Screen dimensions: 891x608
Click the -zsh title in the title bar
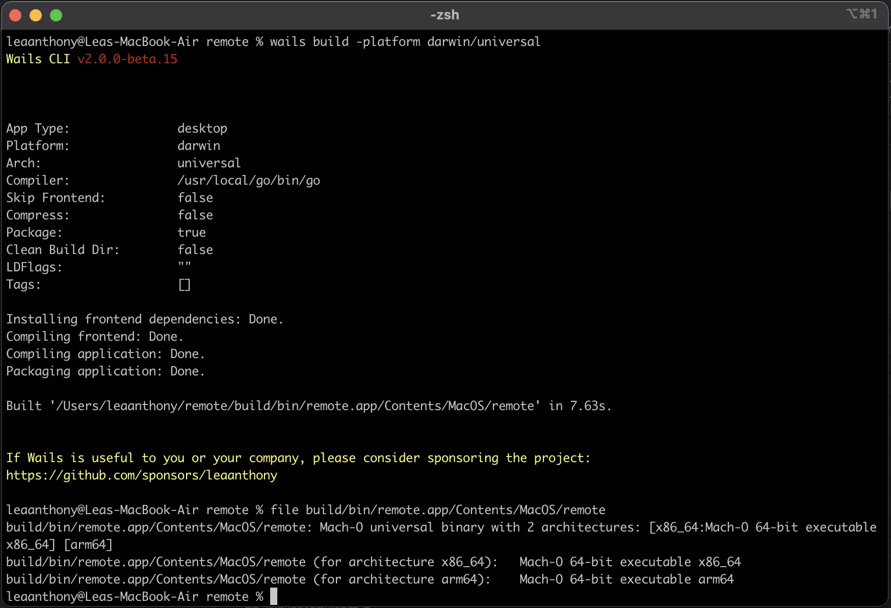[444, 15]
